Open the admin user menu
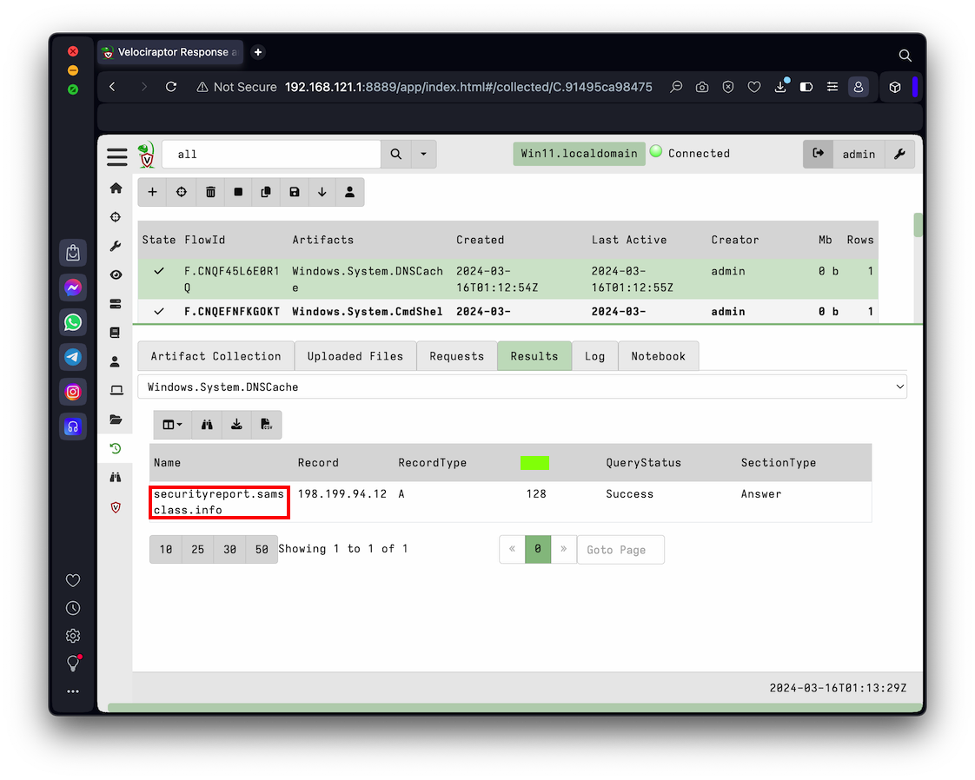Viewport: 975px width, 780px height. tap(858, 154)
